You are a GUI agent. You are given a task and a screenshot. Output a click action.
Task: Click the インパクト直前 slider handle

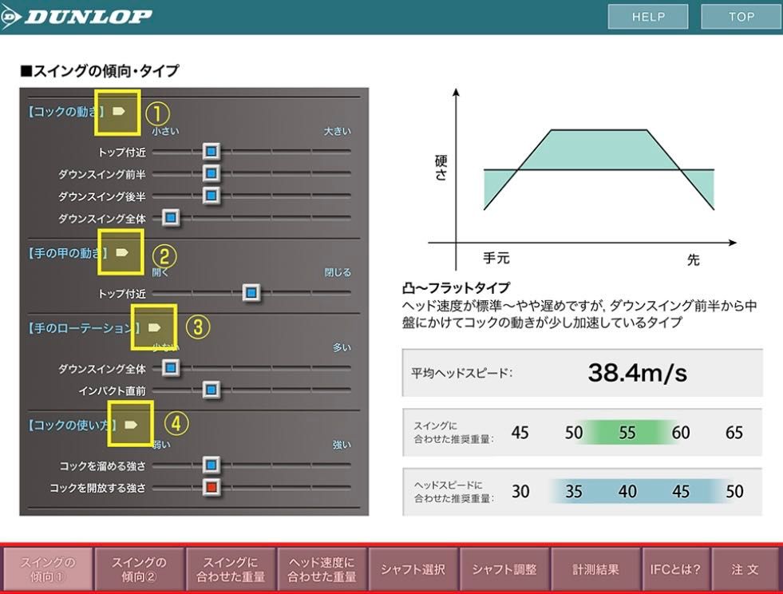point(211,390)
